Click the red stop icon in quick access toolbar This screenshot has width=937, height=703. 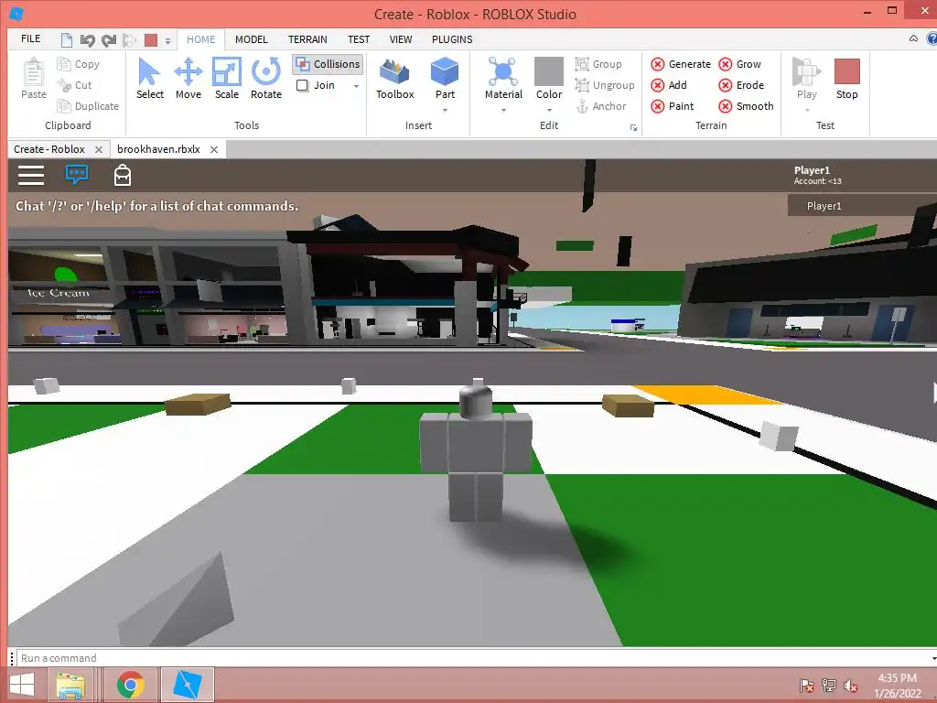pos(151,40)
